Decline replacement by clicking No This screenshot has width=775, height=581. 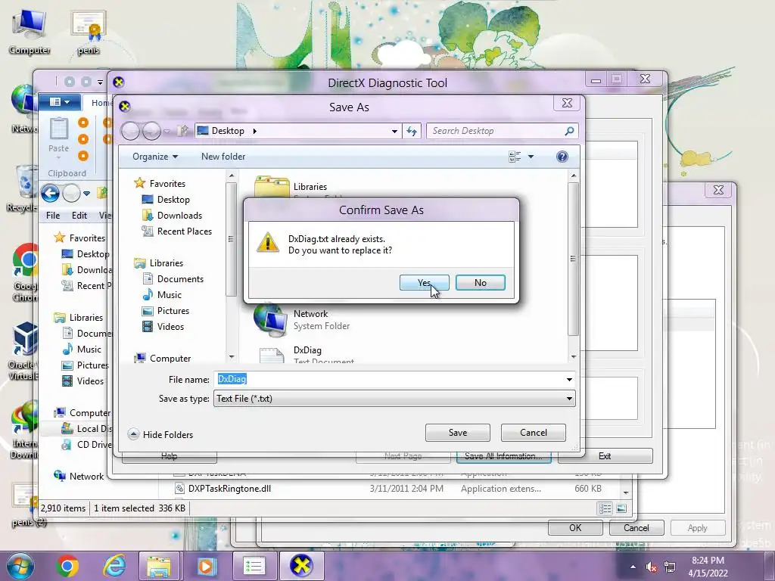click(x=480, y=283)
